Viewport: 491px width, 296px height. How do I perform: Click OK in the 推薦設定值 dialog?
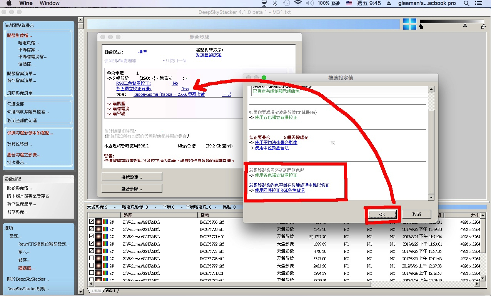click(382, 214)
